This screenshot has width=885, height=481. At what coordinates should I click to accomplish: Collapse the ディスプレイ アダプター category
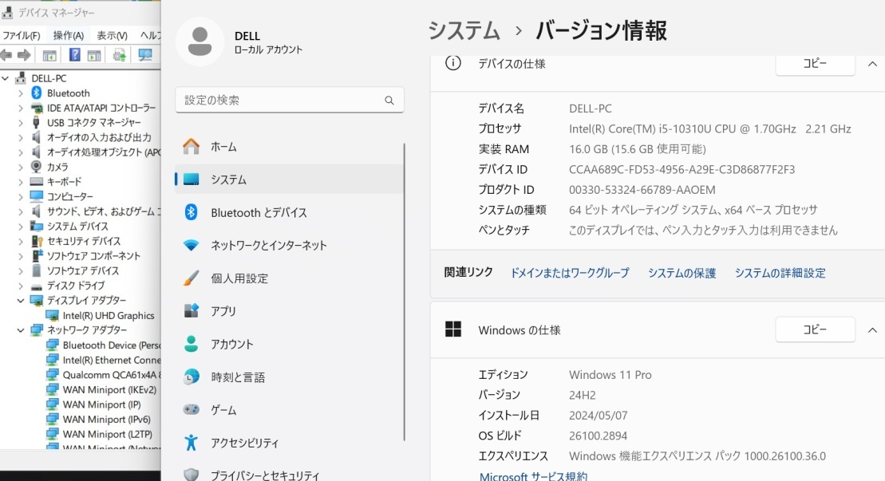tap(21, 301)
